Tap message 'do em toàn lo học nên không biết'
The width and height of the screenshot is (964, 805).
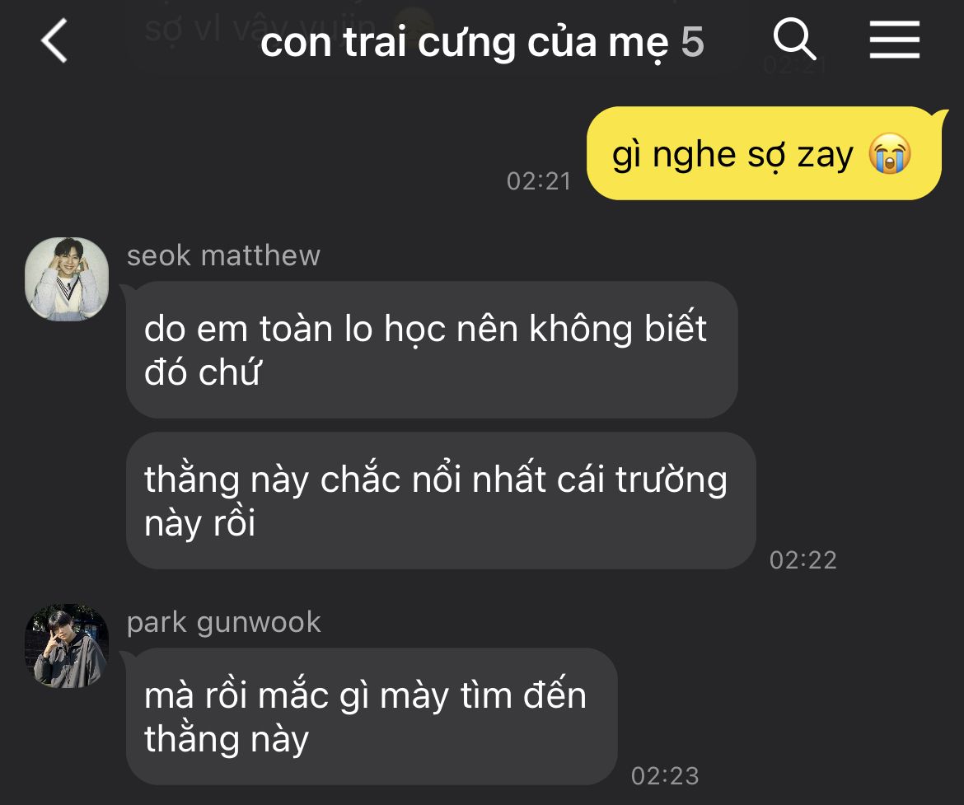tap(432, 350)
